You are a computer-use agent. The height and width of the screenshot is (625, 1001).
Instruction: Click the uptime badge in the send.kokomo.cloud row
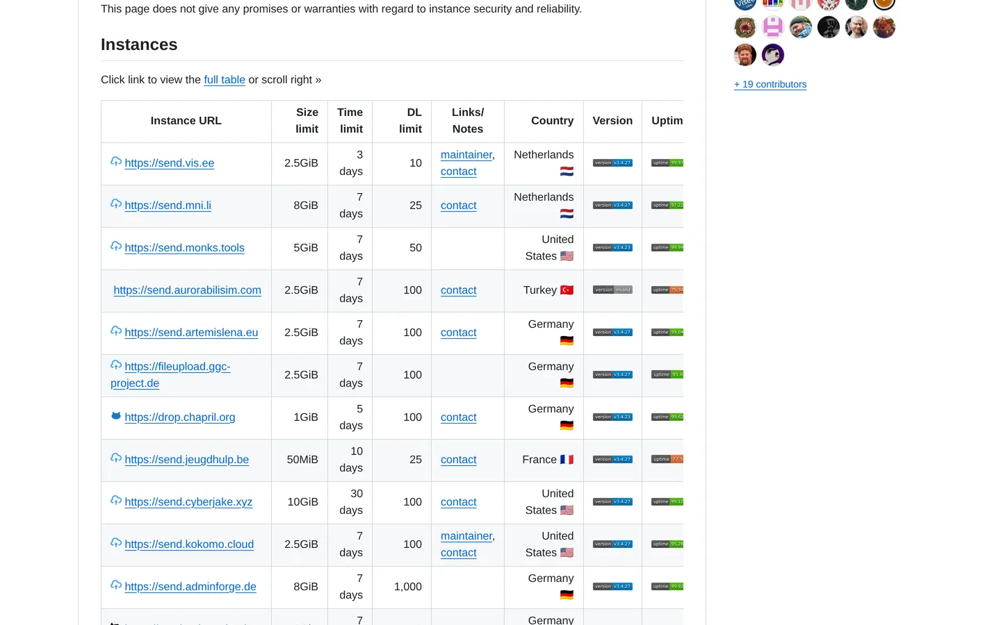[667, 544]
